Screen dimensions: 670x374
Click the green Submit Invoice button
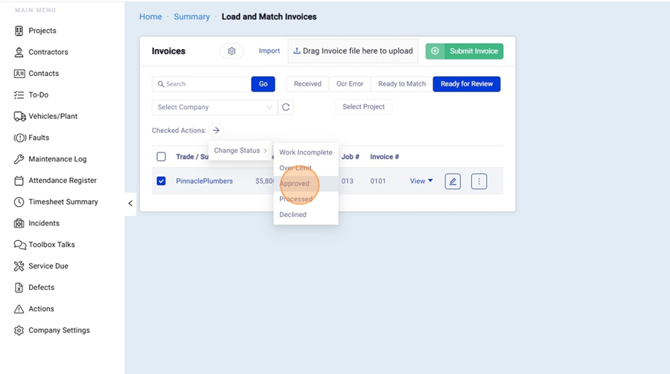pos(465,51)
